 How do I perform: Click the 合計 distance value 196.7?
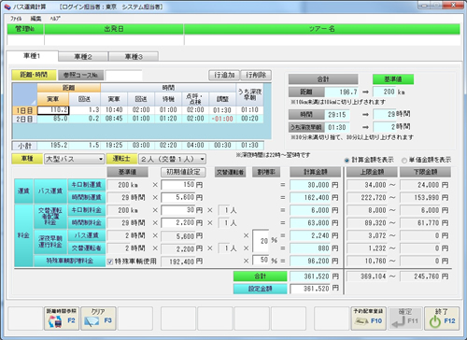[x=342, y=92]
